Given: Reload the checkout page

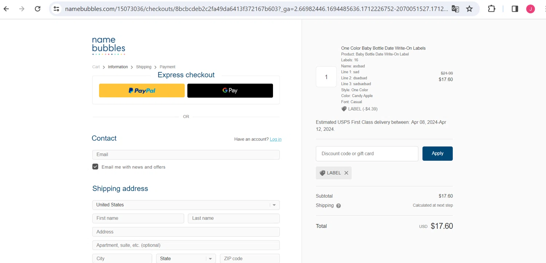Looking at the screenshot, I should click(x=37, y=9).
